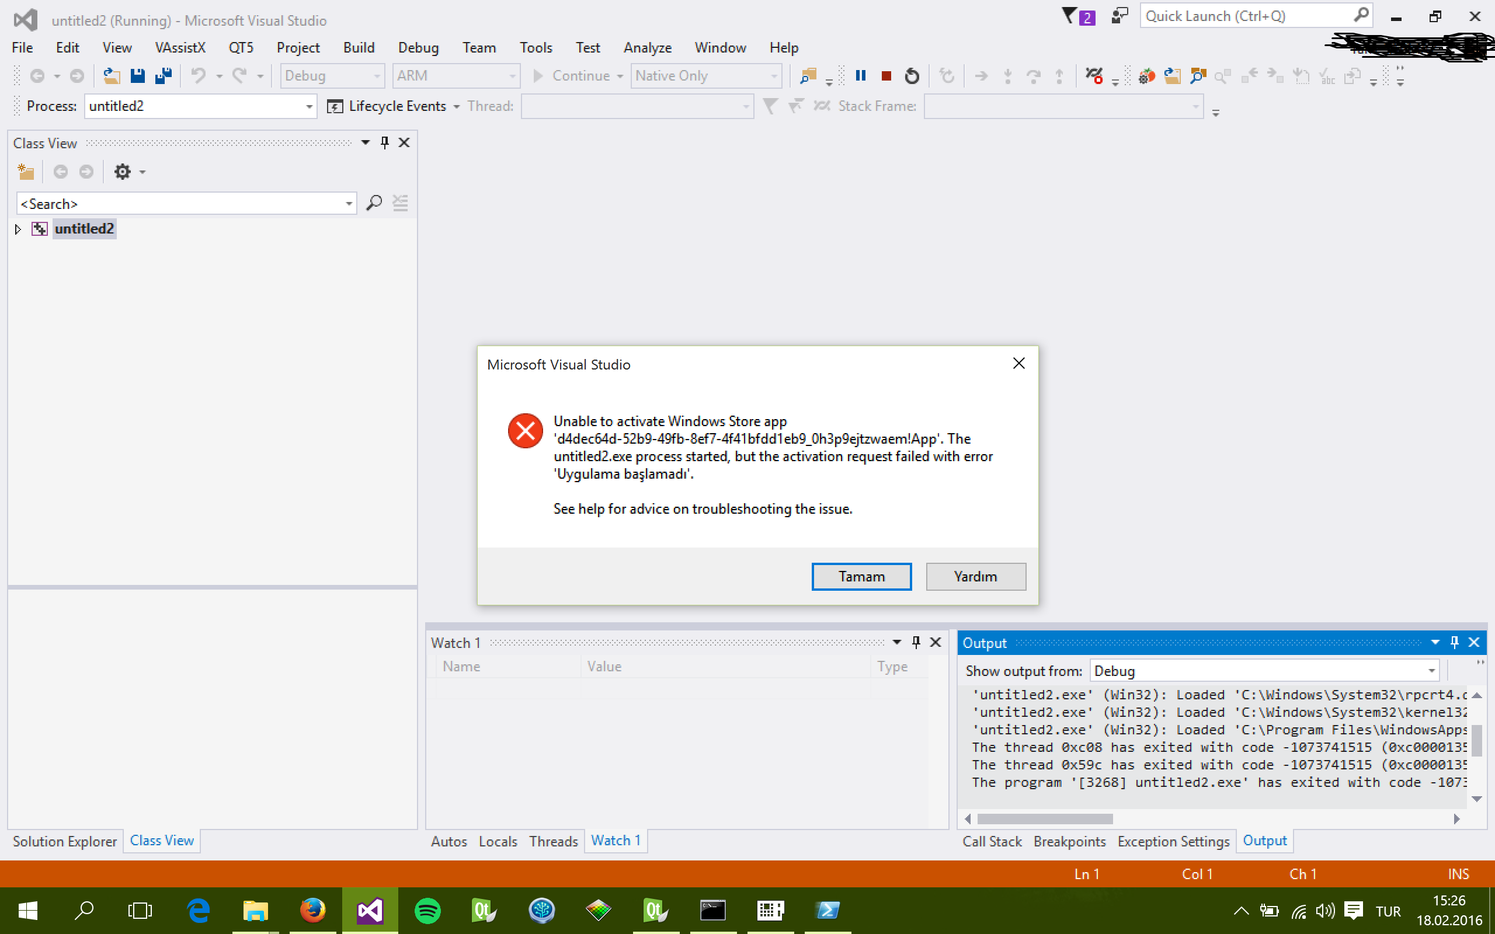Close the Watch 1 panel
Screen dimensions: 1495x934
click(936, 643)
